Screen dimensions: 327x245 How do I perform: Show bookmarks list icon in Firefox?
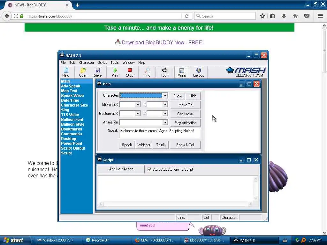click(272, 16)
